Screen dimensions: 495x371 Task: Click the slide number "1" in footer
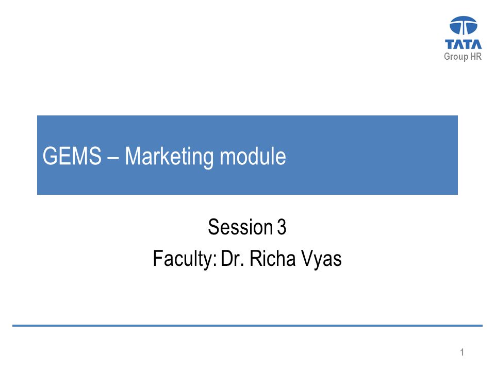point(462,352)
